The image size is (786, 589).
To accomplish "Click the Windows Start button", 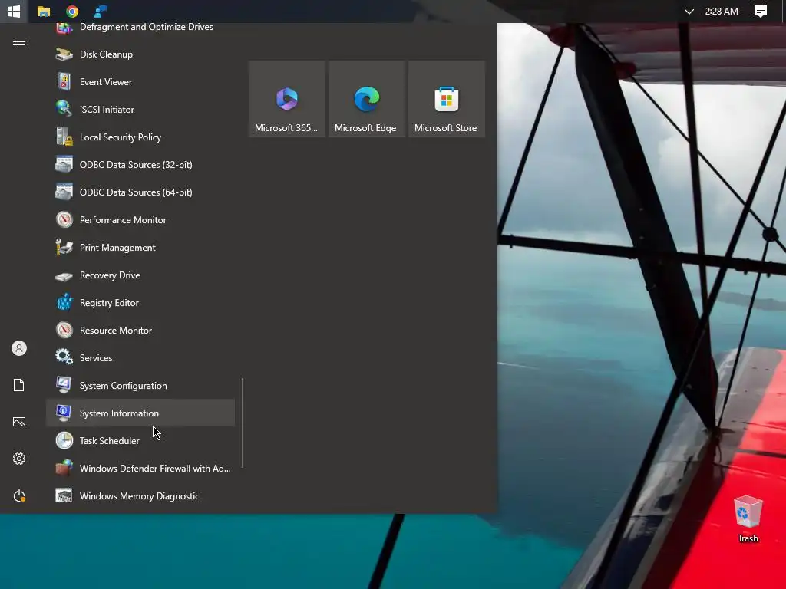I will (14, 11).
